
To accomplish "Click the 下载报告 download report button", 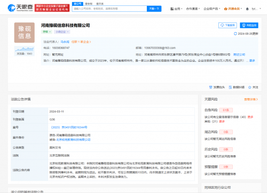I will [227, 25].
